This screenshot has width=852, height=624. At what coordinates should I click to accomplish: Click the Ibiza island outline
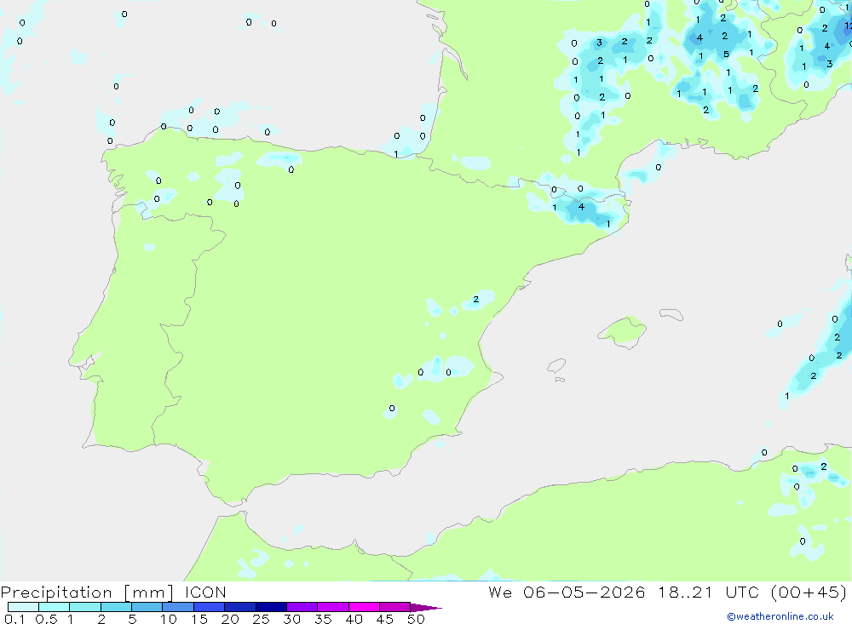[556, 366]
